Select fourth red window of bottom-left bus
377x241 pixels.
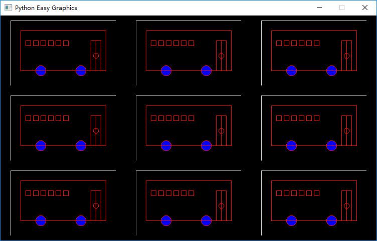point(51,193)
